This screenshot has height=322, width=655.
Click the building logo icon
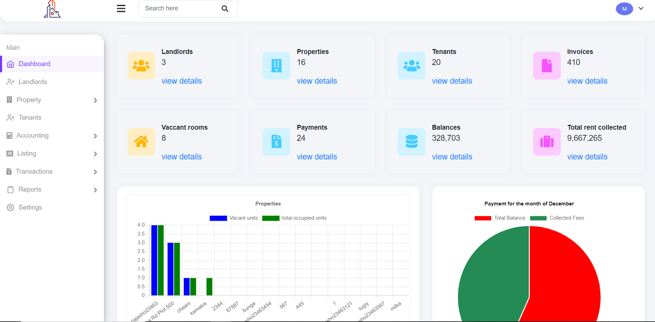[x=52, y=9]
